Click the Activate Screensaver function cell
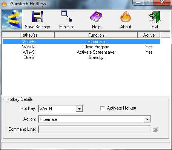This screenshot has width=172, height=150. point(96,52)
